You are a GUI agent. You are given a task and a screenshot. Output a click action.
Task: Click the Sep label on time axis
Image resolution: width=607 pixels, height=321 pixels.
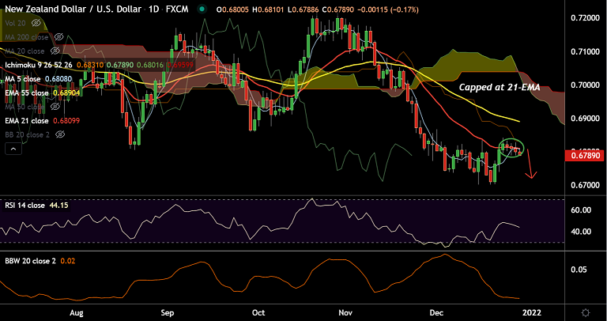(x=167, y=312)
